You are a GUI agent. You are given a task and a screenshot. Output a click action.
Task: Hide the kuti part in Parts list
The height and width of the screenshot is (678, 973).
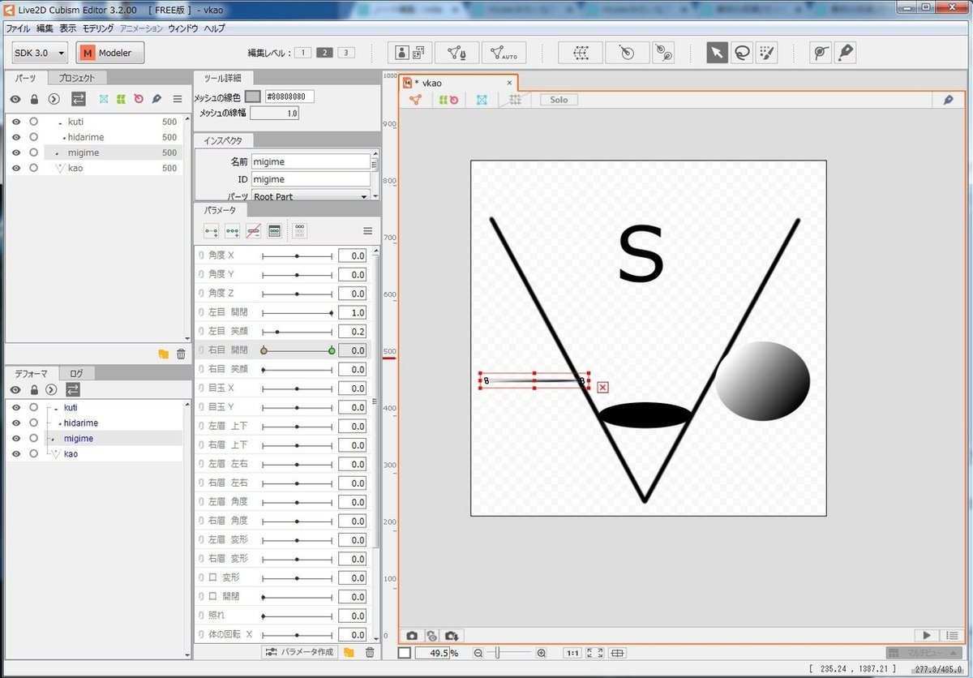point(15,122)
